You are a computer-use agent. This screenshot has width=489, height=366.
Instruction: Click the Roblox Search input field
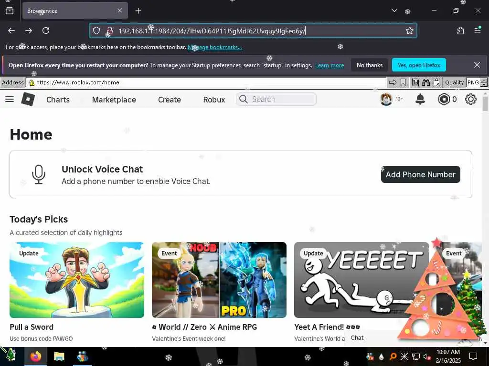[276, 99]
